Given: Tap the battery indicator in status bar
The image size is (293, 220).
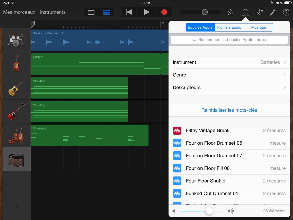Looking at the screenshot, I should tap(288, 3).
